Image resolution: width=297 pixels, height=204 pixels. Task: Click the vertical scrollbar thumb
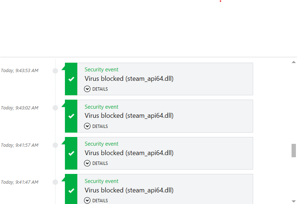pos(294,150)
